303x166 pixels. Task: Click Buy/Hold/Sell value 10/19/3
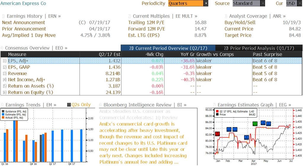[292, 22]
